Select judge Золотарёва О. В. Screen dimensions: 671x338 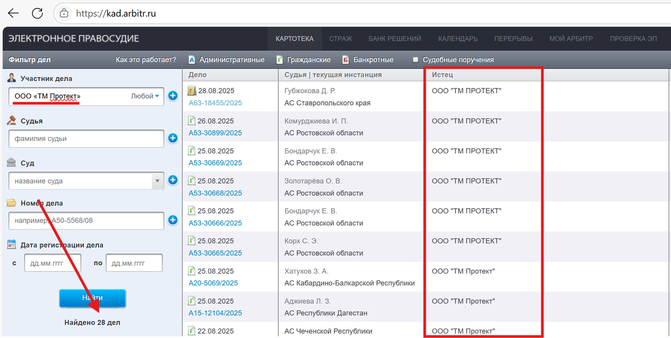click(313, 181)
